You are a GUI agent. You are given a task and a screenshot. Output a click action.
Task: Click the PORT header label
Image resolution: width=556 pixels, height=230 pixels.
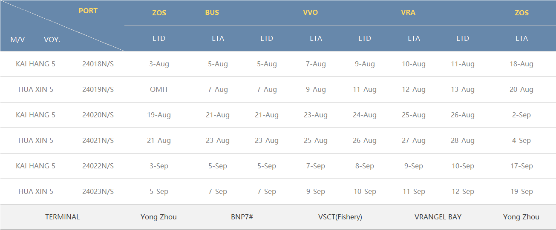click(x=88, y=11)
